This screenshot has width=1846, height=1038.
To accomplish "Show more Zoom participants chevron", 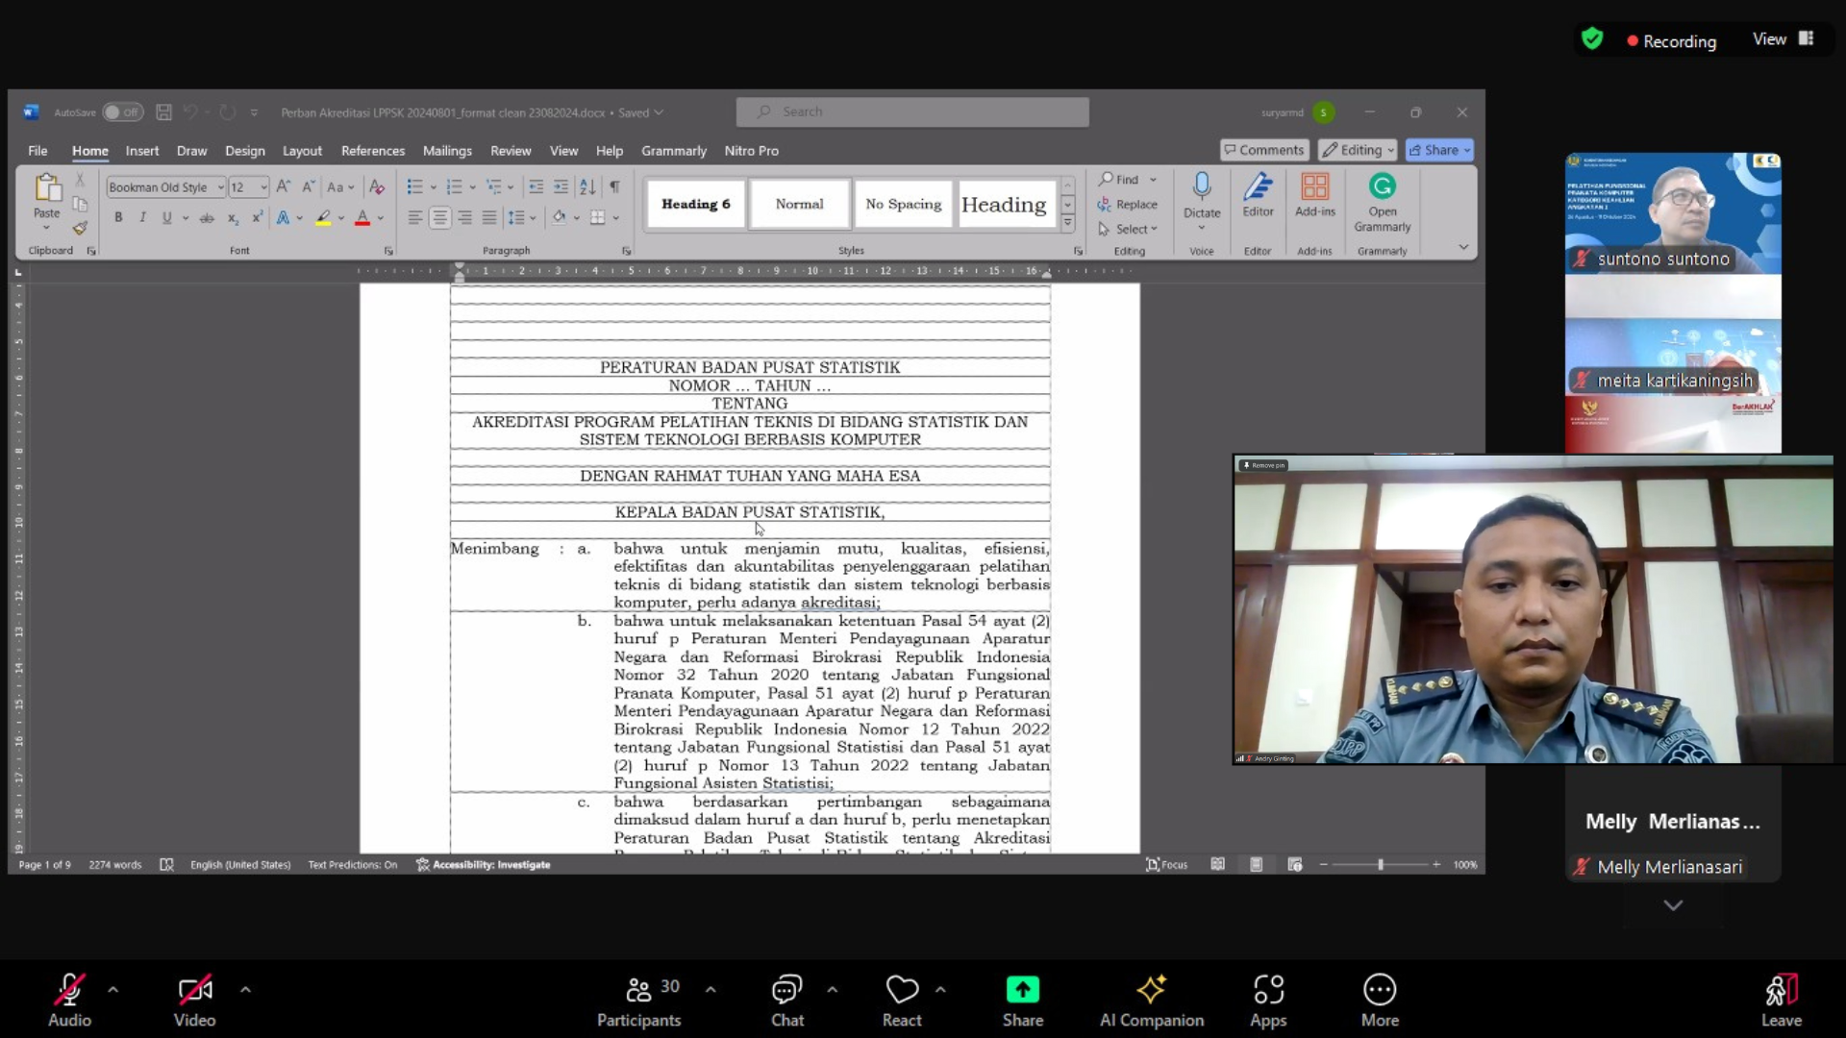I will 1673,905.
